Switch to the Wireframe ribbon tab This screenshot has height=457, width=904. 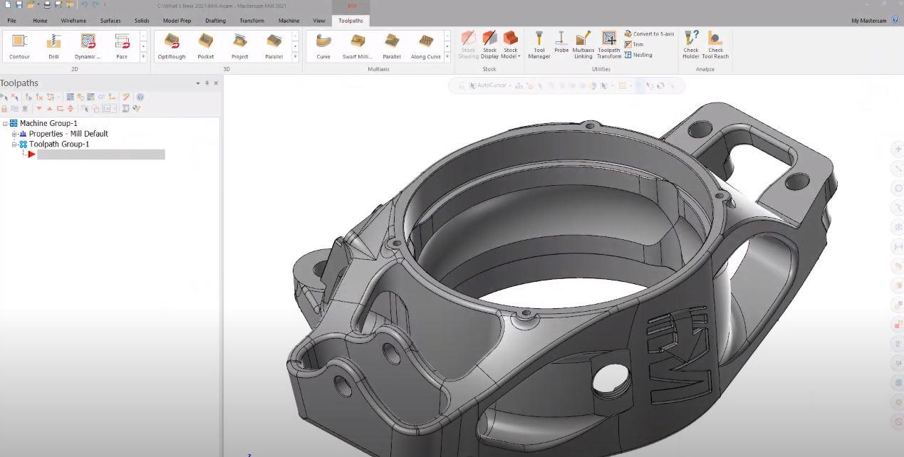click(73, 21)
